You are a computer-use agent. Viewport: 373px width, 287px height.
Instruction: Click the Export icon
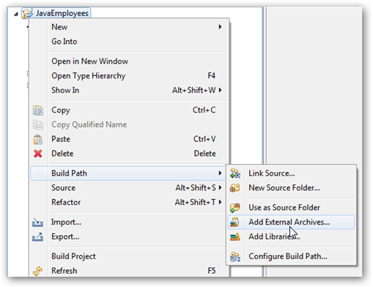tap(37, 236)
